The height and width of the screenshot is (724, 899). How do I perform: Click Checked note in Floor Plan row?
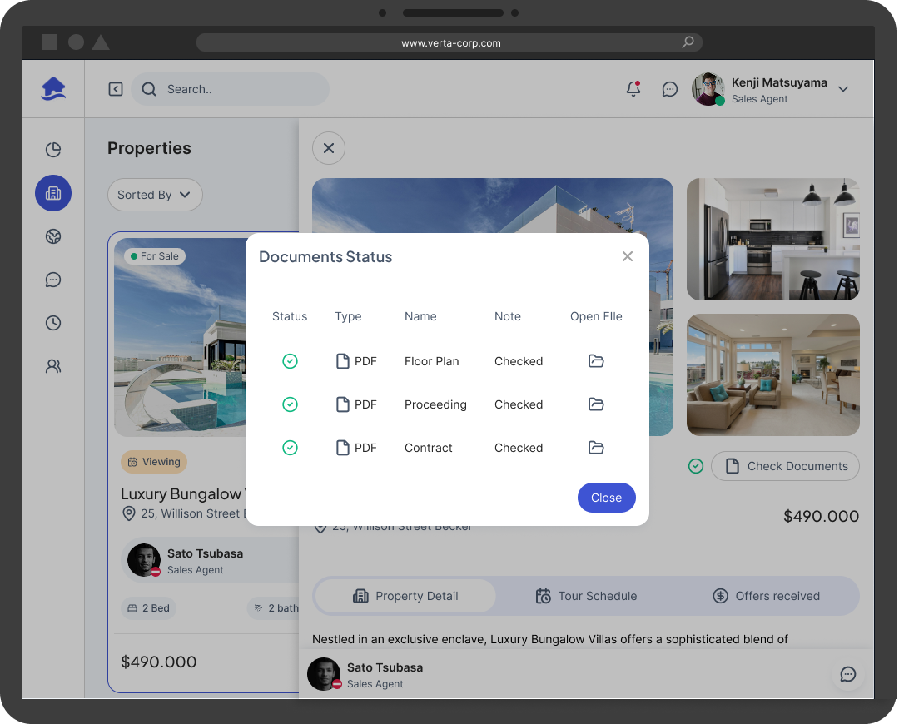[519, 361]
